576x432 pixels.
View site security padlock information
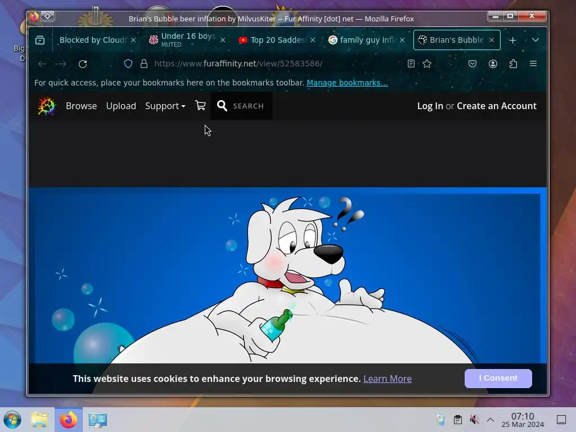(x=144, y=64)
